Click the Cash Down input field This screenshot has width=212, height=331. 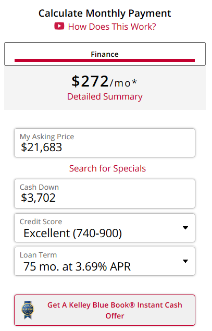[105, 193]
